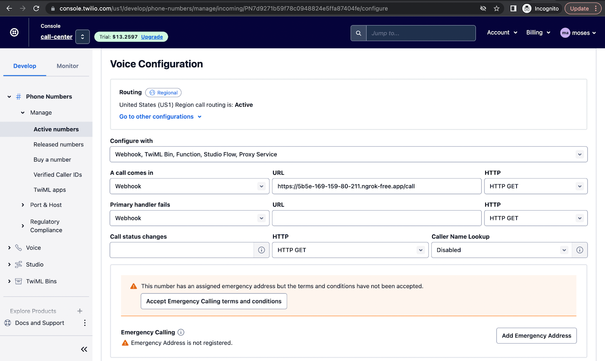Image resolution: width=605 pixels, height=361 pixels.
Task: Click Add Emergency Address button
Action: (x=536, y=336)
